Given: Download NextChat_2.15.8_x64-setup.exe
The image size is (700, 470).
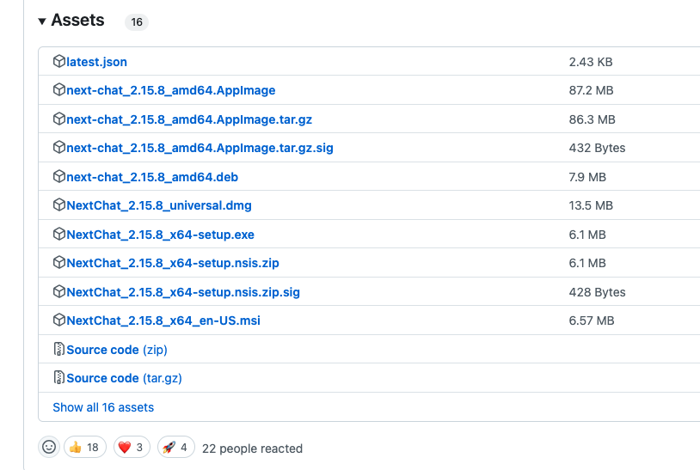Looking at the screenshot, I should (x=160, y=235).
